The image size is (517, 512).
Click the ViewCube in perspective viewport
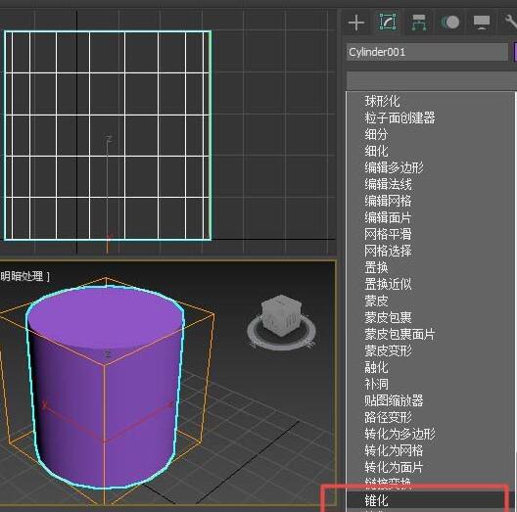click(x=281, y=315)
